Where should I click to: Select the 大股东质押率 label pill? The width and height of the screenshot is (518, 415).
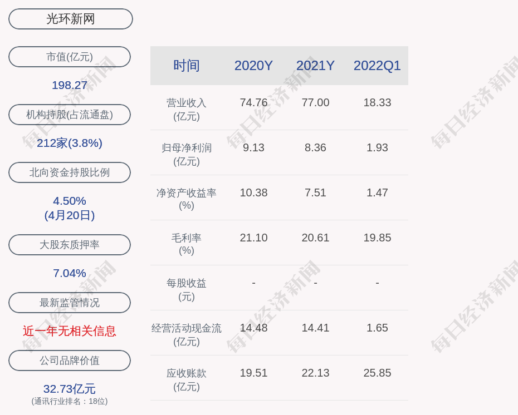point(70,244)
